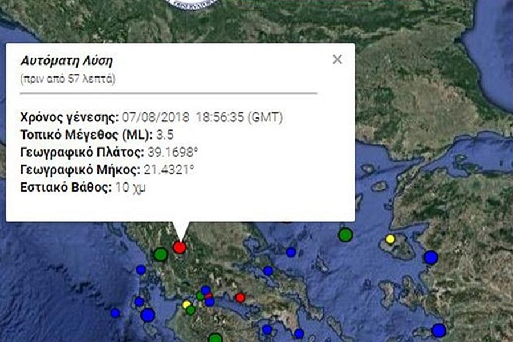513x342 pixels.
Task: Select the yellow marker near Patras cluster
Action: (x=186, y=305)
